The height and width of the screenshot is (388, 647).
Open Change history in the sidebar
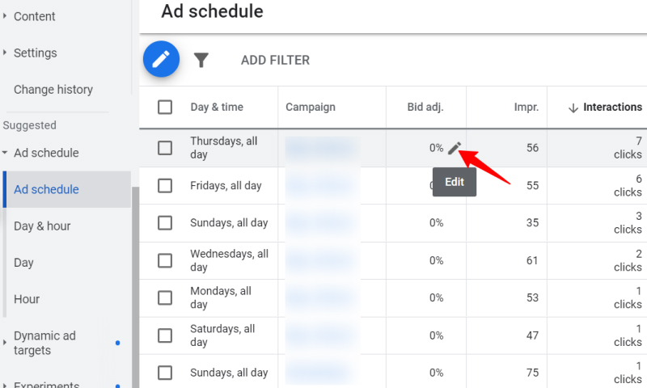[x=53, y=90]
